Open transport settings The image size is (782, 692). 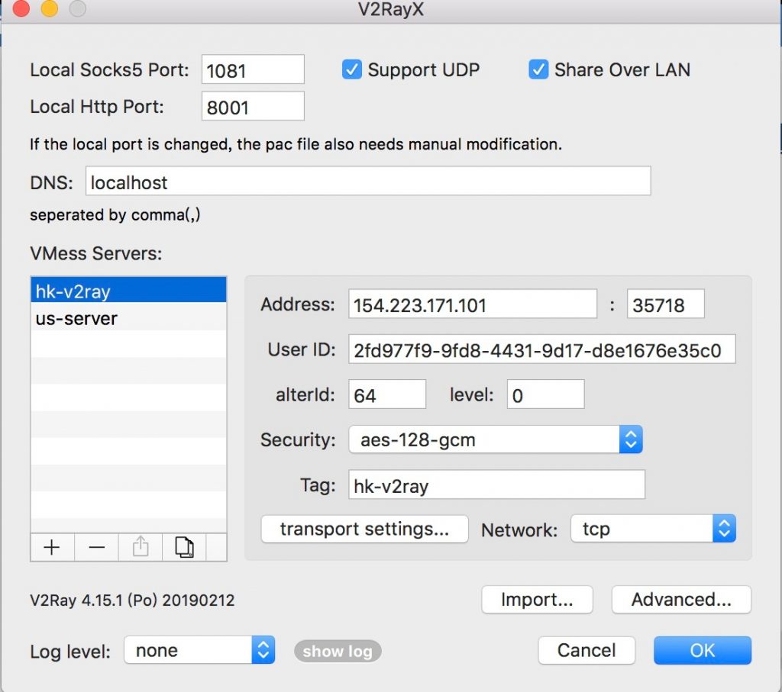tap(364, 529)
